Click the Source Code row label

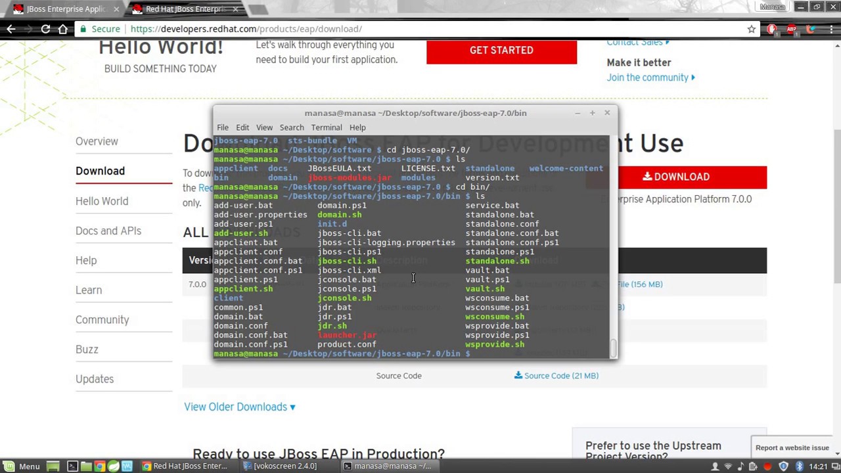(x=399, y=376)
